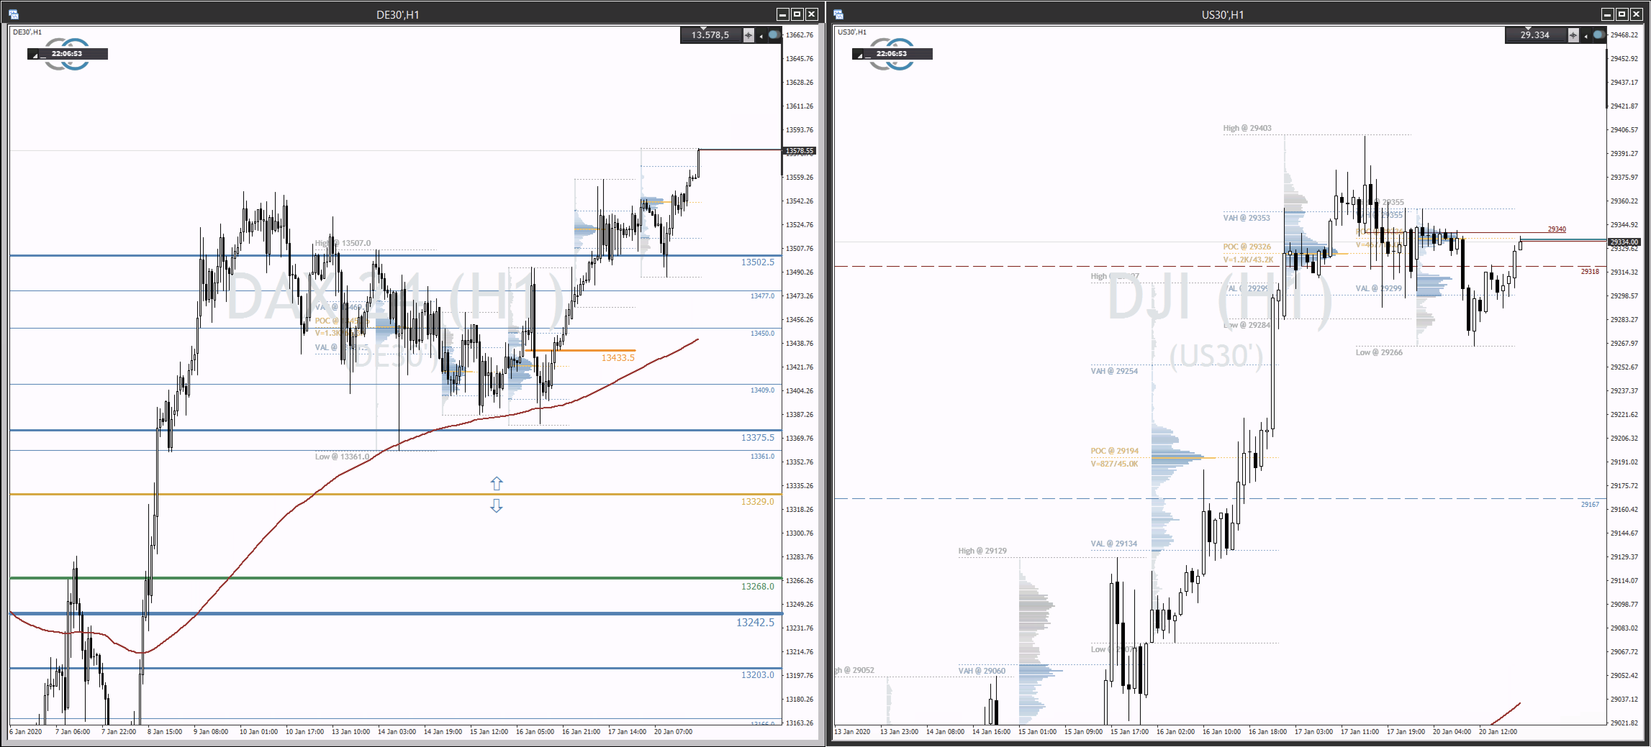Image resolution: width=1651 pixels, height=747 pixels.
Task: Click the red dashed 29318 level label
Action: click(x=1589, y=271)
